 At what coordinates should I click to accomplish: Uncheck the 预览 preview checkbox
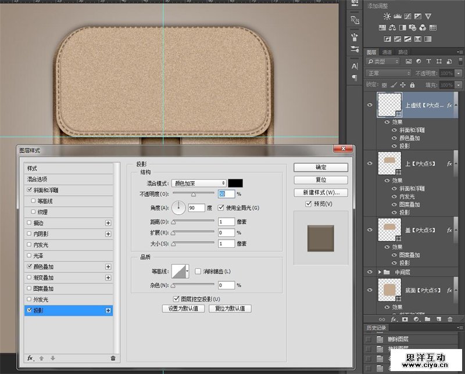pos(309,204)
